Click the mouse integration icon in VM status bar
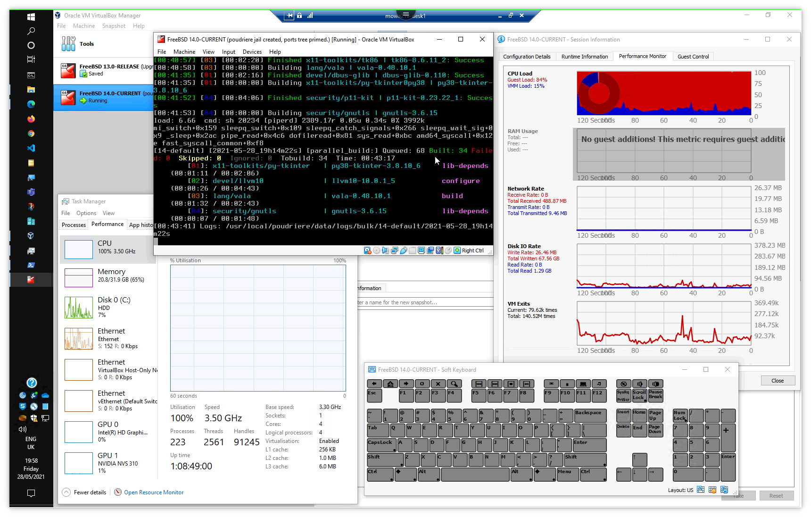The height and width of the screenshot is (517, 811). pos(448,250)
